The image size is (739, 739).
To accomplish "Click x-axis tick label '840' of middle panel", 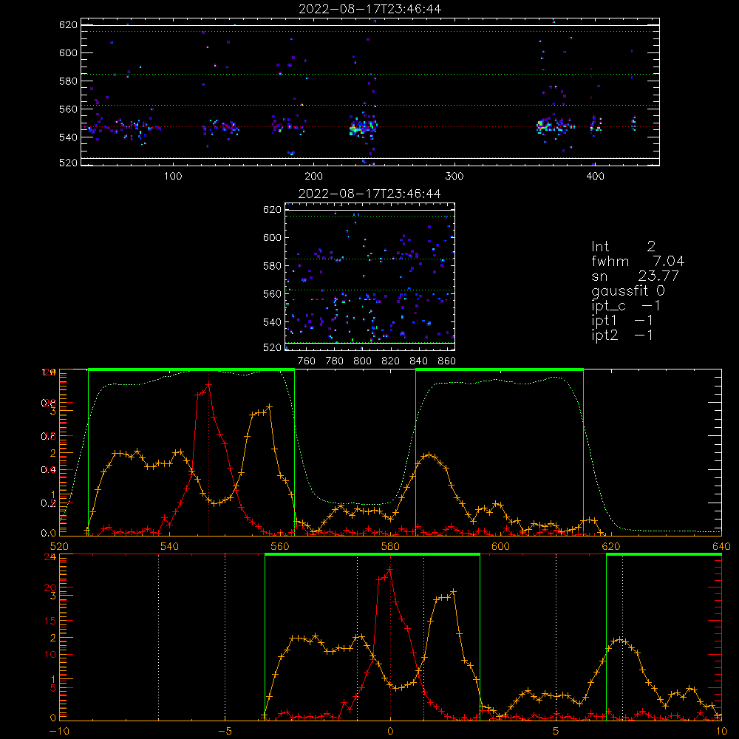I will [418, 361].
